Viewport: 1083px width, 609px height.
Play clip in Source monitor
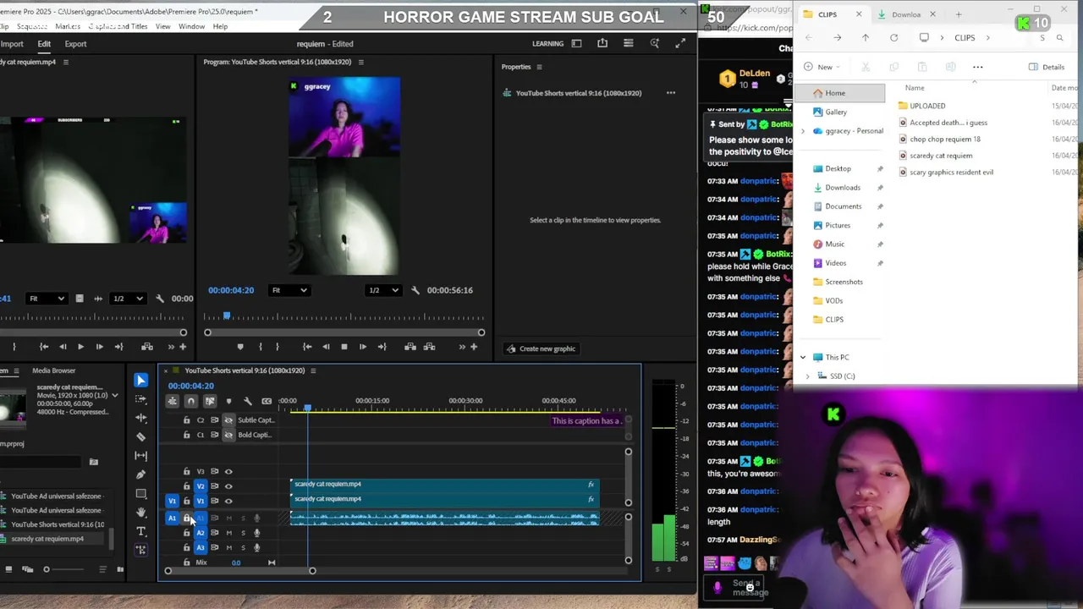pos(80,347)
